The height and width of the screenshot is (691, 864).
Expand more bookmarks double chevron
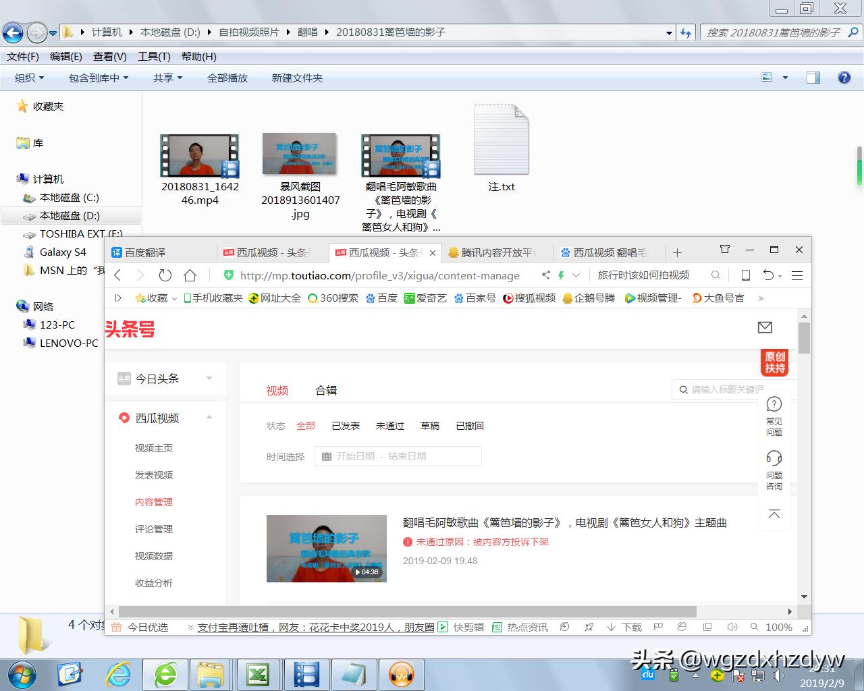[x=761, y=298]
